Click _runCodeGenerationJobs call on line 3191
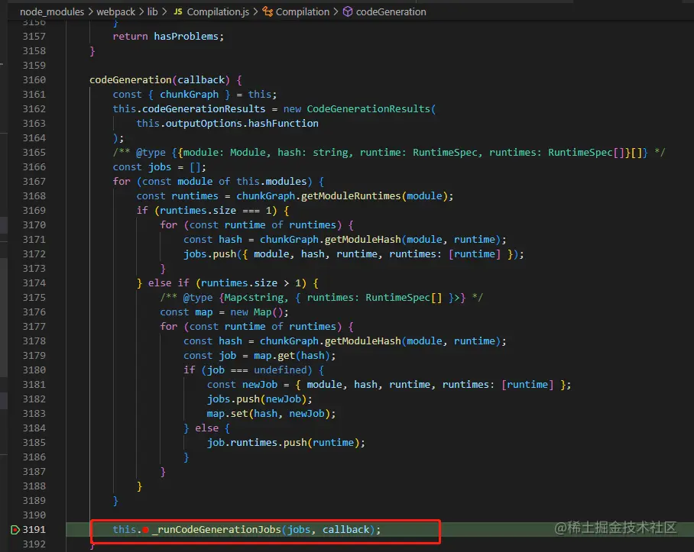Screen dimensions: 694x552 pyautogui.click(x=217, y=529)
